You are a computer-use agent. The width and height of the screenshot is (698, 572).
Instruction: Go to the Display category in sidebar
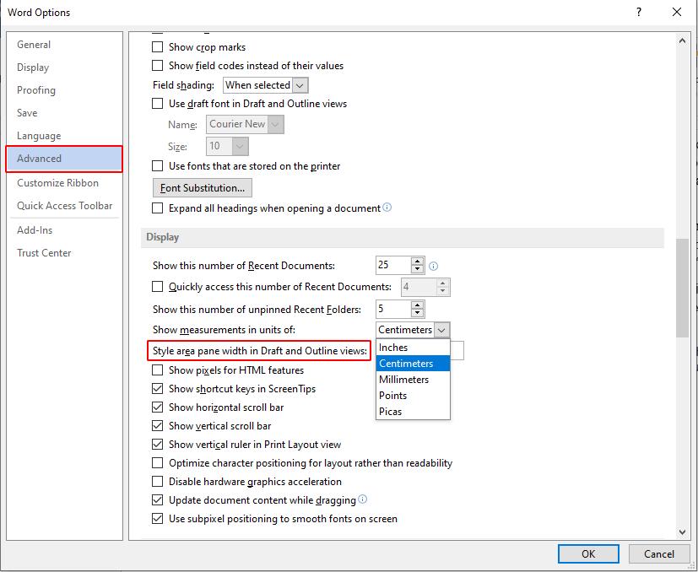coord(64,67)
